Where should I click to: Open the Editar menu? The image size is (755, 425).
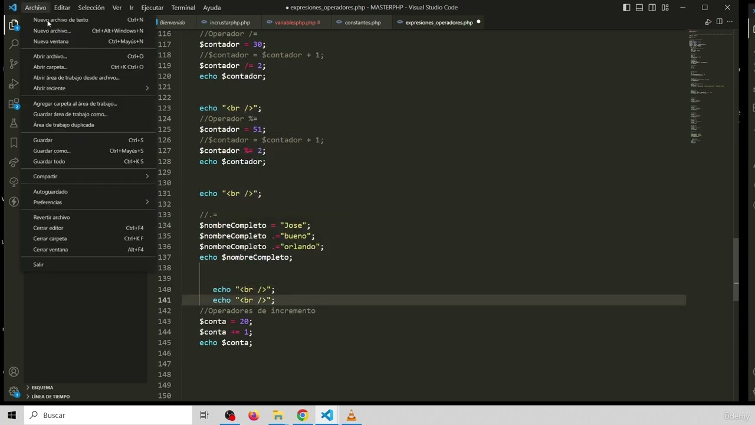(x=62, y=8)
